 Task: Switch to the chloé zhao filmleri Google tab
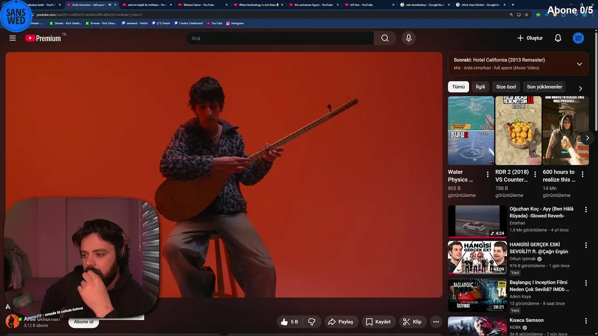[x=481, y=5]
